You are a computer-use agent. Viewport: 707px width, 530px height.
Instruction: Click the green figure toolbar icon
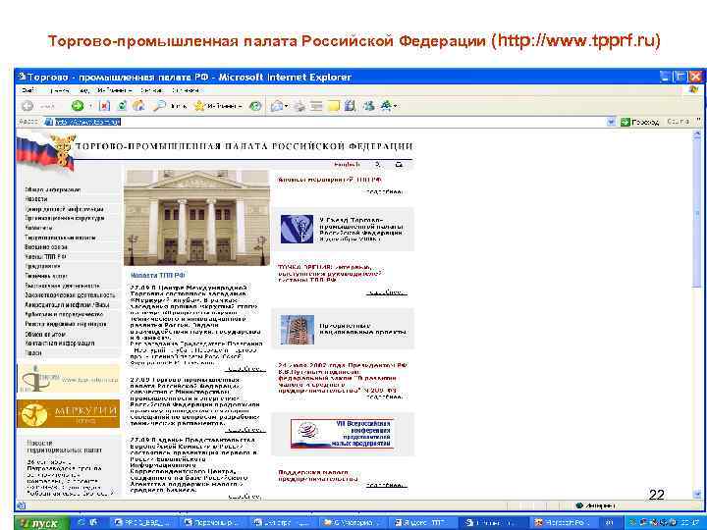(387, 106)
